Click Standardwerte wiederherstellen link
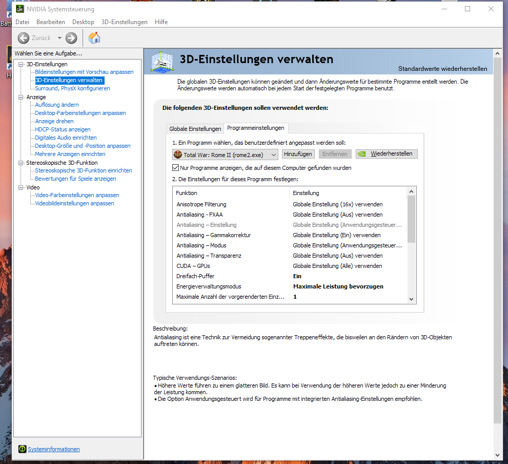This screenshot has width=508, height=464. (442, 69)
